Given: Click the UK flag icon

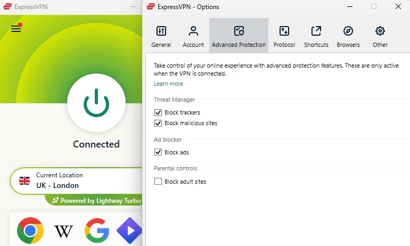Looking at the screenshot, I should tap(24, 181).
